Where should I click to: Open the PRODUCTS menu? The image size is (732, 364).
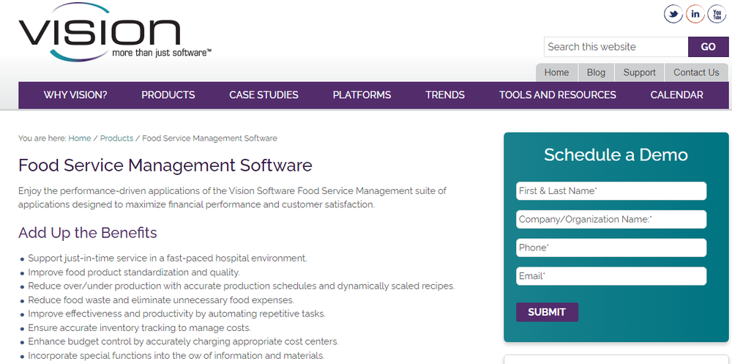tap(168, 95)
